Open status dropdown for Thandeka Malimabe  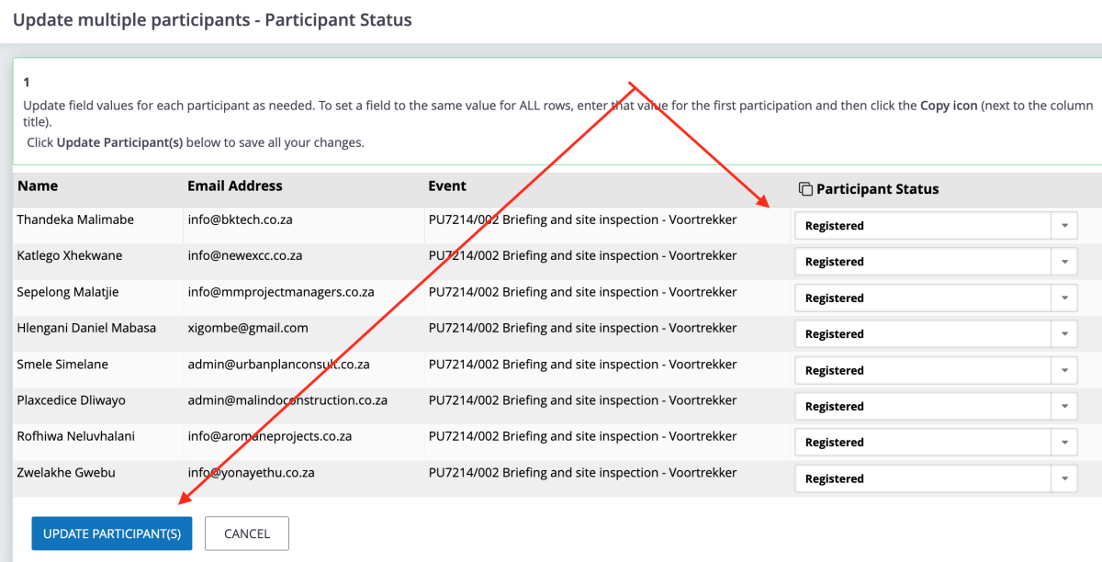935,226
